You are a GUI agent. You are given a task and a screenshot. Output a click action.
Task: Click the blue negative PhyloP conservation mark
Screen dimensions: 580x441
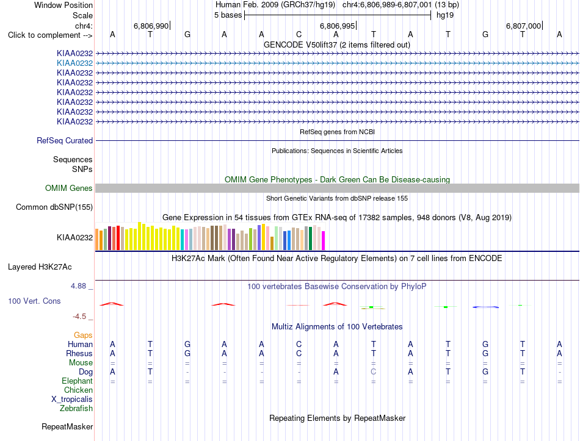click(486, 307)
